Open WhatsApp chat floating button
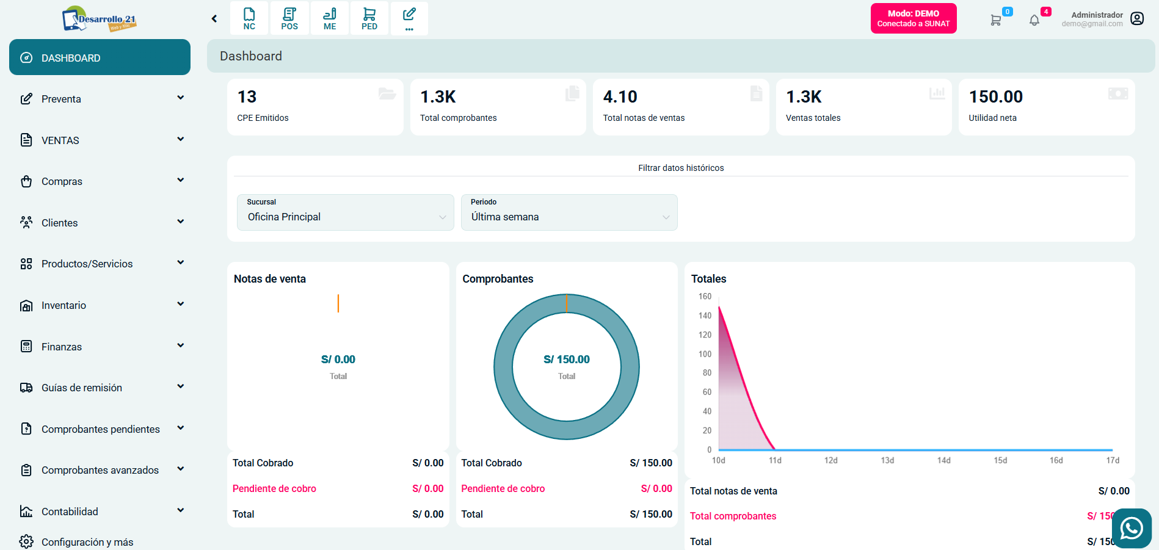This screenshot has height=550, width=1159. (x=1132, y=528)
